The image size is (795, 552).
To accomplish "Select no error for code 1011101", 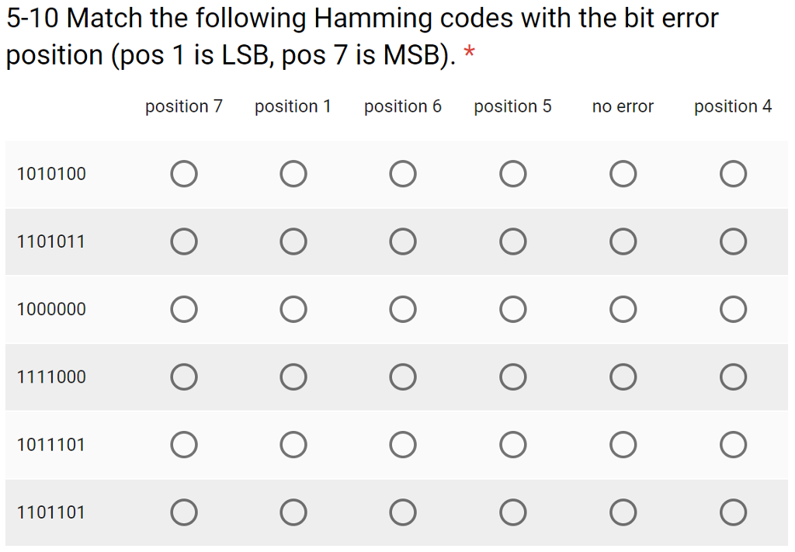I will tap(623, 445).
